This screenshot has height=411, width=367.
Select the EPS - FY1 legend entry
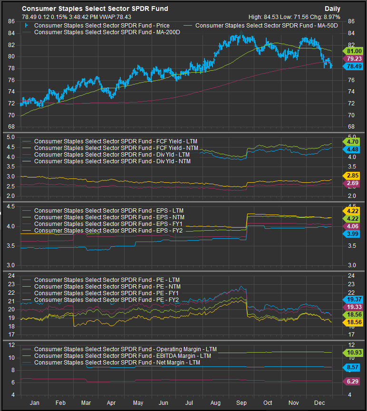[102, 224]
